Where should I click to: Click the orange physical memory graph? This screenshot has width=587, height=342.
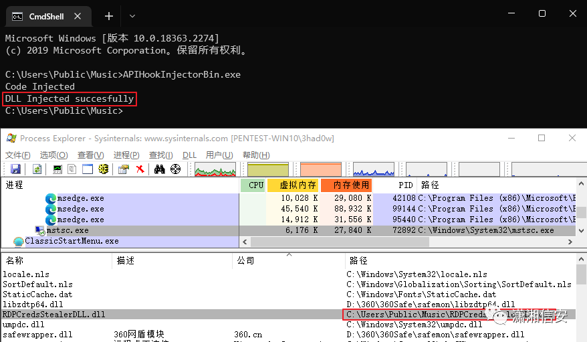click(x=321, y=169)
